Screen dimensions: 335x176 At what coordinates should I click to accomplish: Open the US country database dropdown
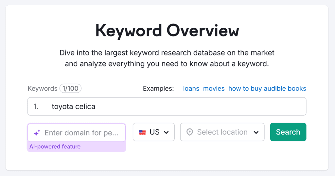[x=154, y=132]
